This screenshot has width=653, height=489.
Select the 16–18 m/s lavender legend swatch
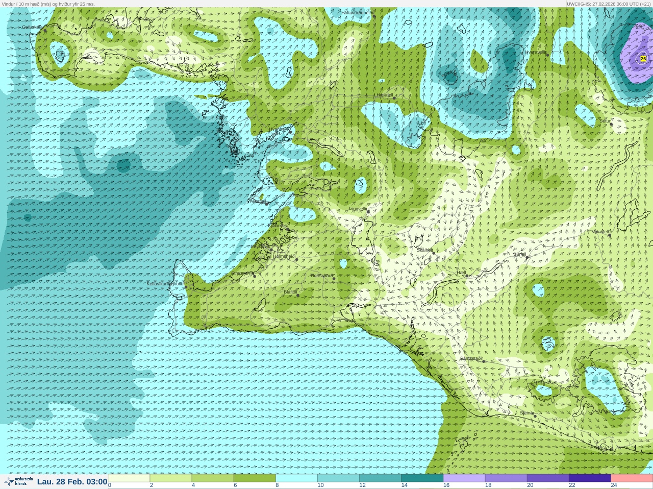[x=464, y=478]
